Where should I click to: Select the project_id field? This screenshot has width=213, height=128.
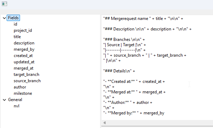(23, 30)
